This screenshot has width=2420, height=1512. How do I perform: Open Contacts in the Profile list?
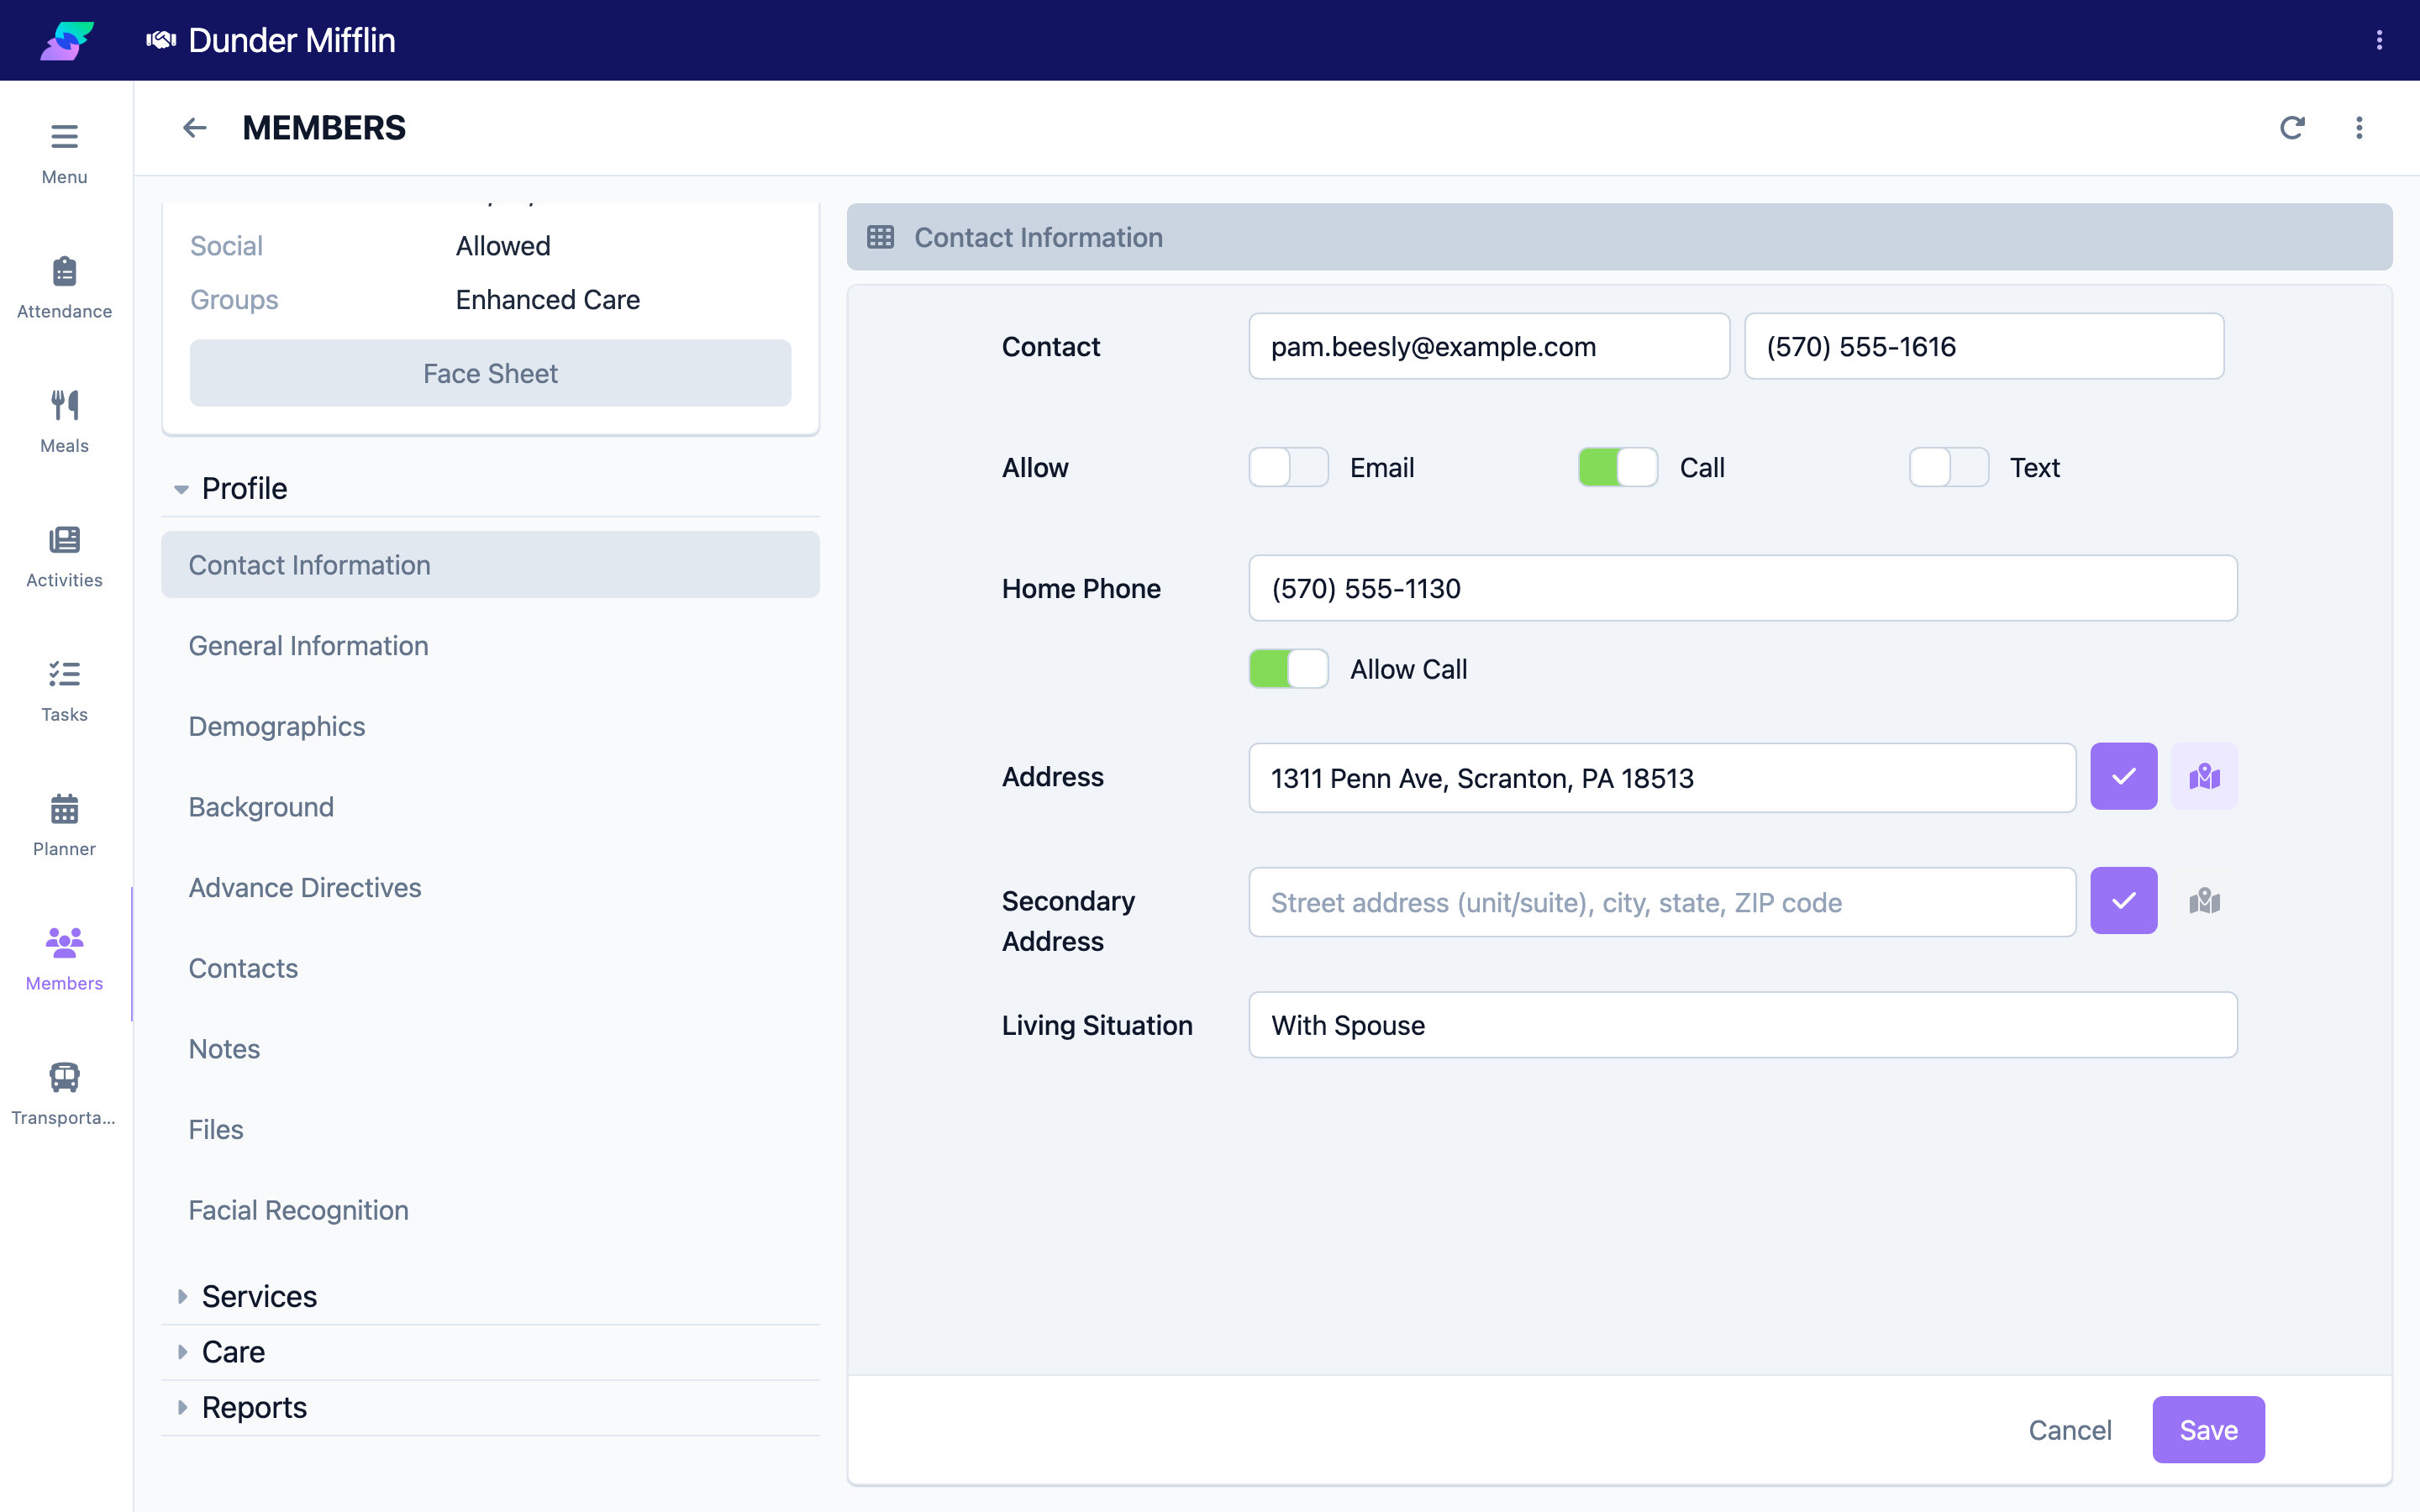[x=490, y=968]
